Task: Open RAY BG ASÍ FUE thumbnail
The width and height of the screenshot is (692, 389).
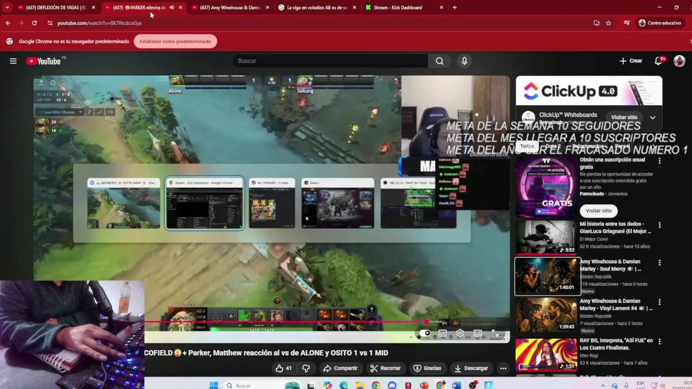Action: pos(546,354)
